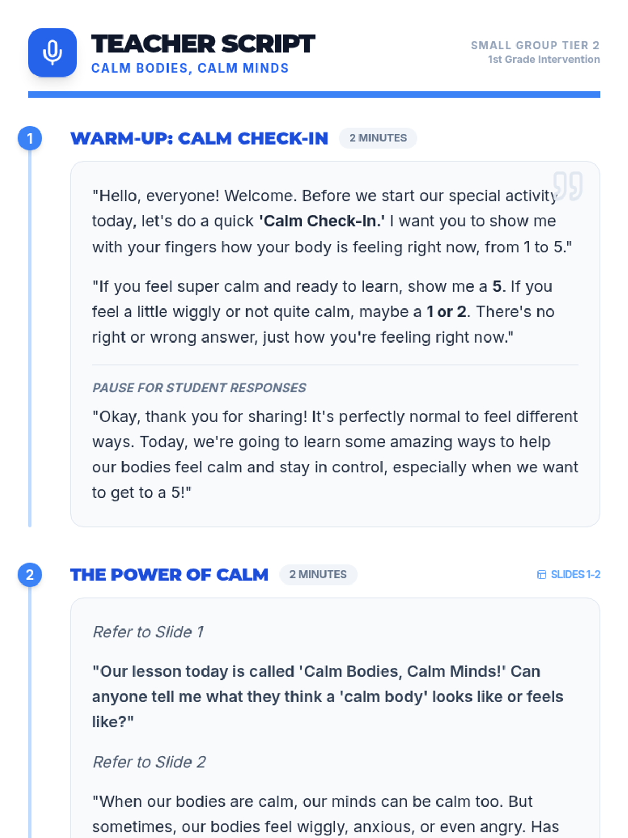
Task: Select step 1 timeline marker
Action: click(30, 138)
